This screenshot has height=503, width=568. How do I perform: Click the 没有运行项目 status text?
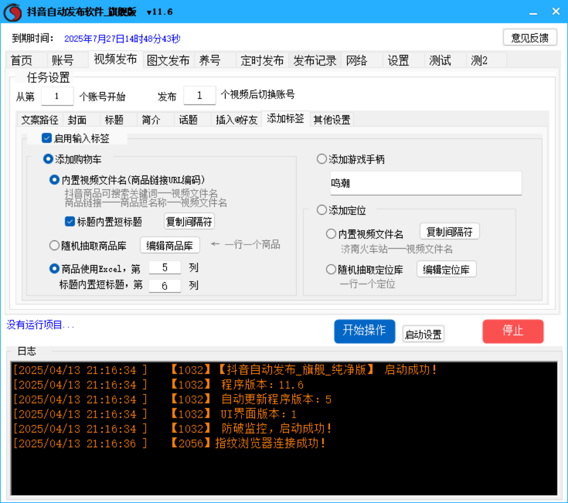(41, 325)
